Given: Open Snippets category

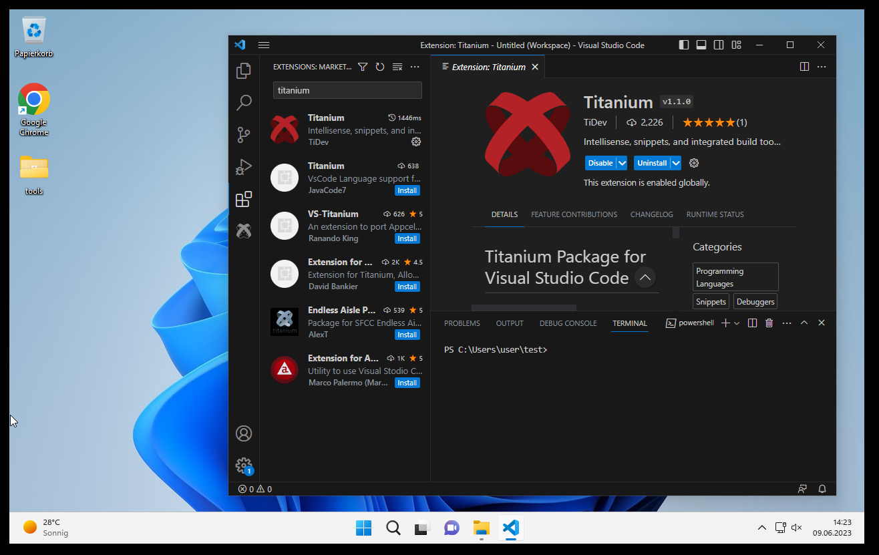Looking at the screenshot, I should pos(711,302).
